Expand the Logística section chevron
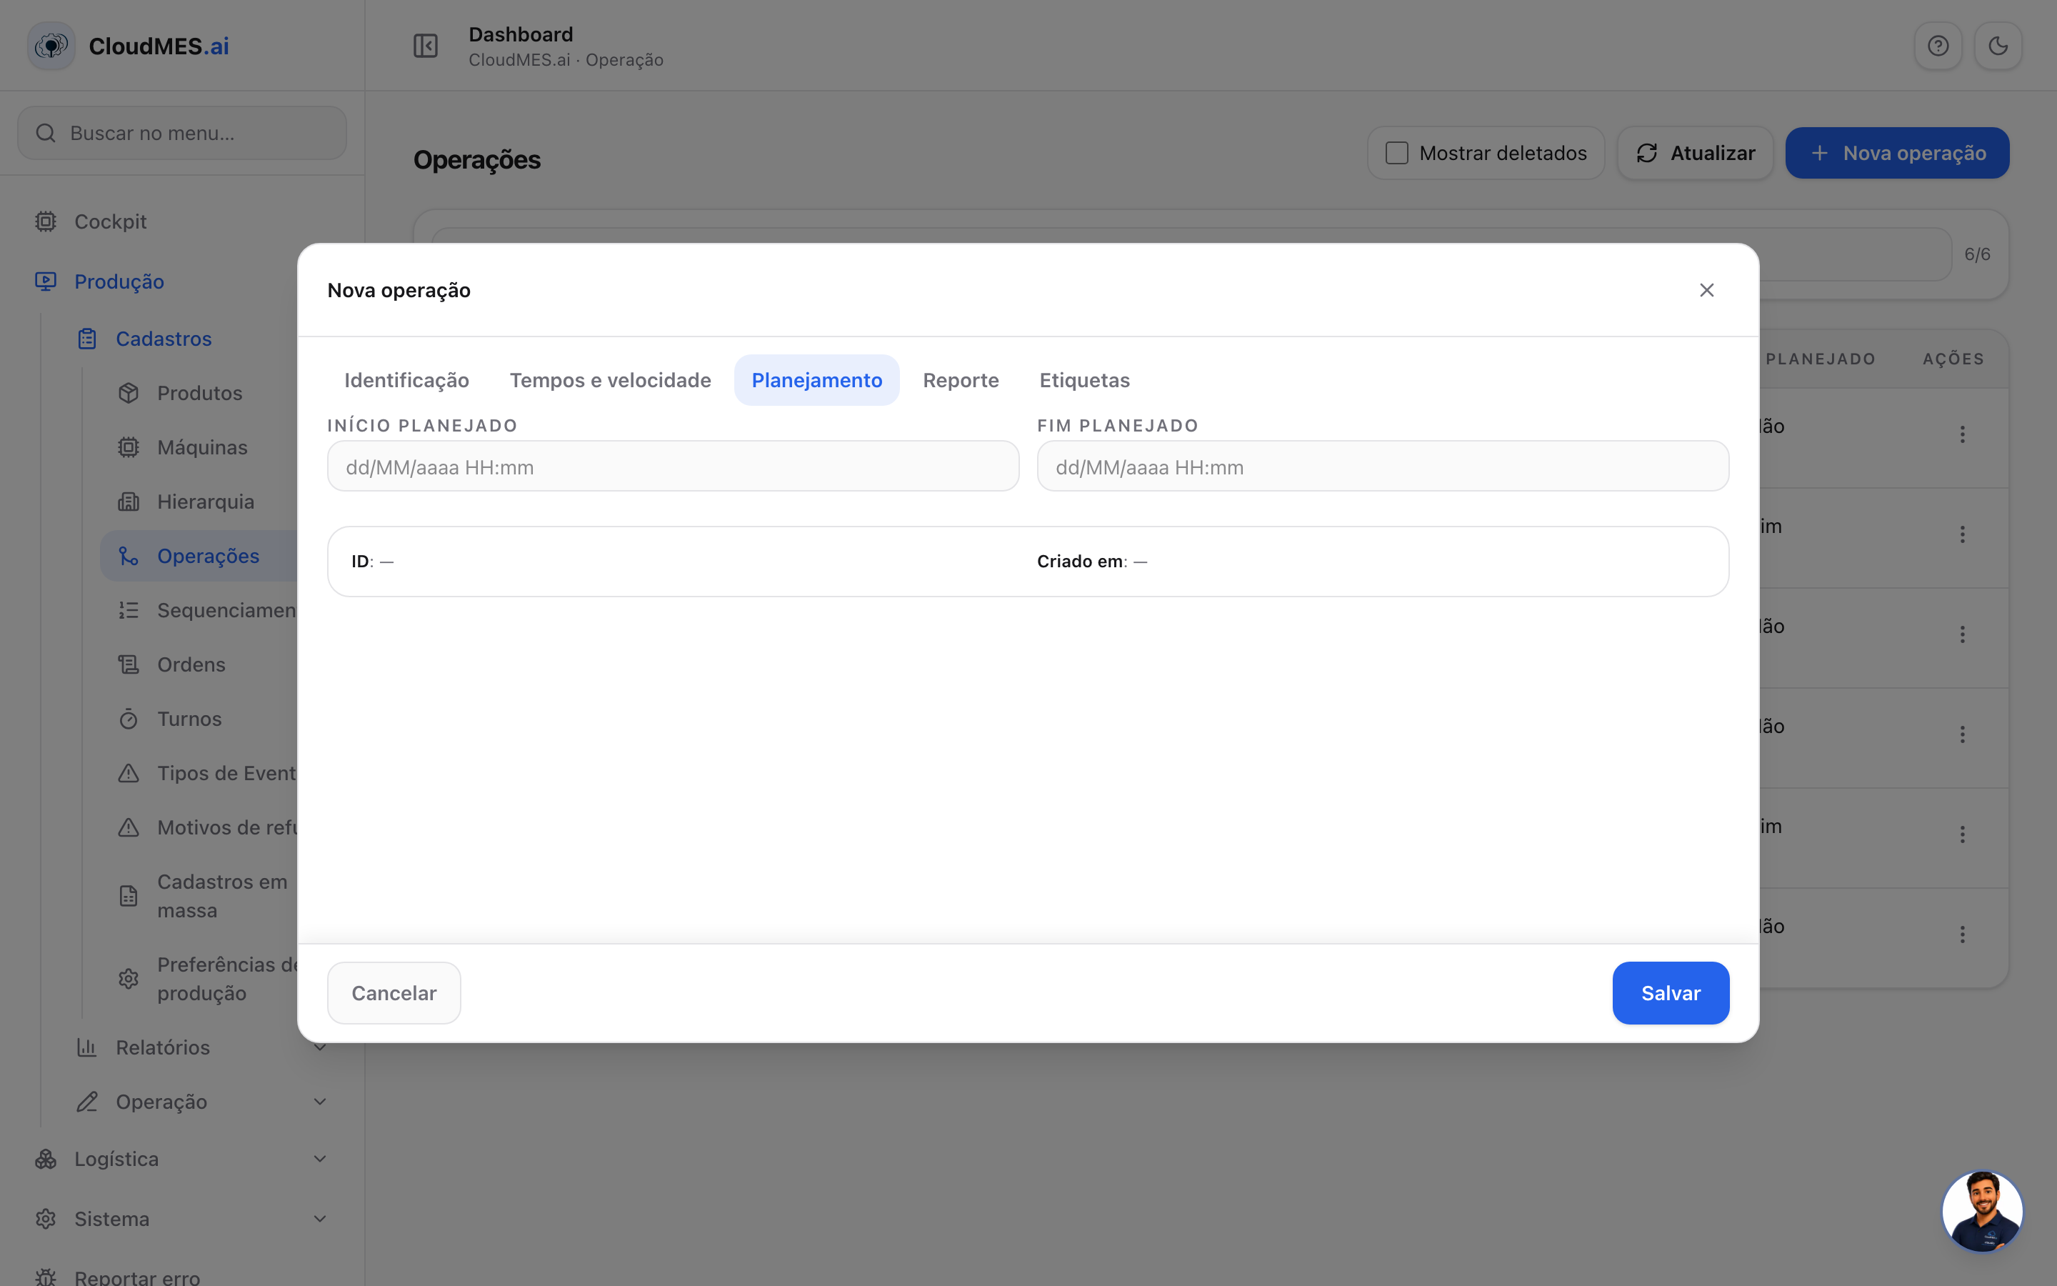This screenshot has height=1286, width=2057. [x=321, y=1158]
